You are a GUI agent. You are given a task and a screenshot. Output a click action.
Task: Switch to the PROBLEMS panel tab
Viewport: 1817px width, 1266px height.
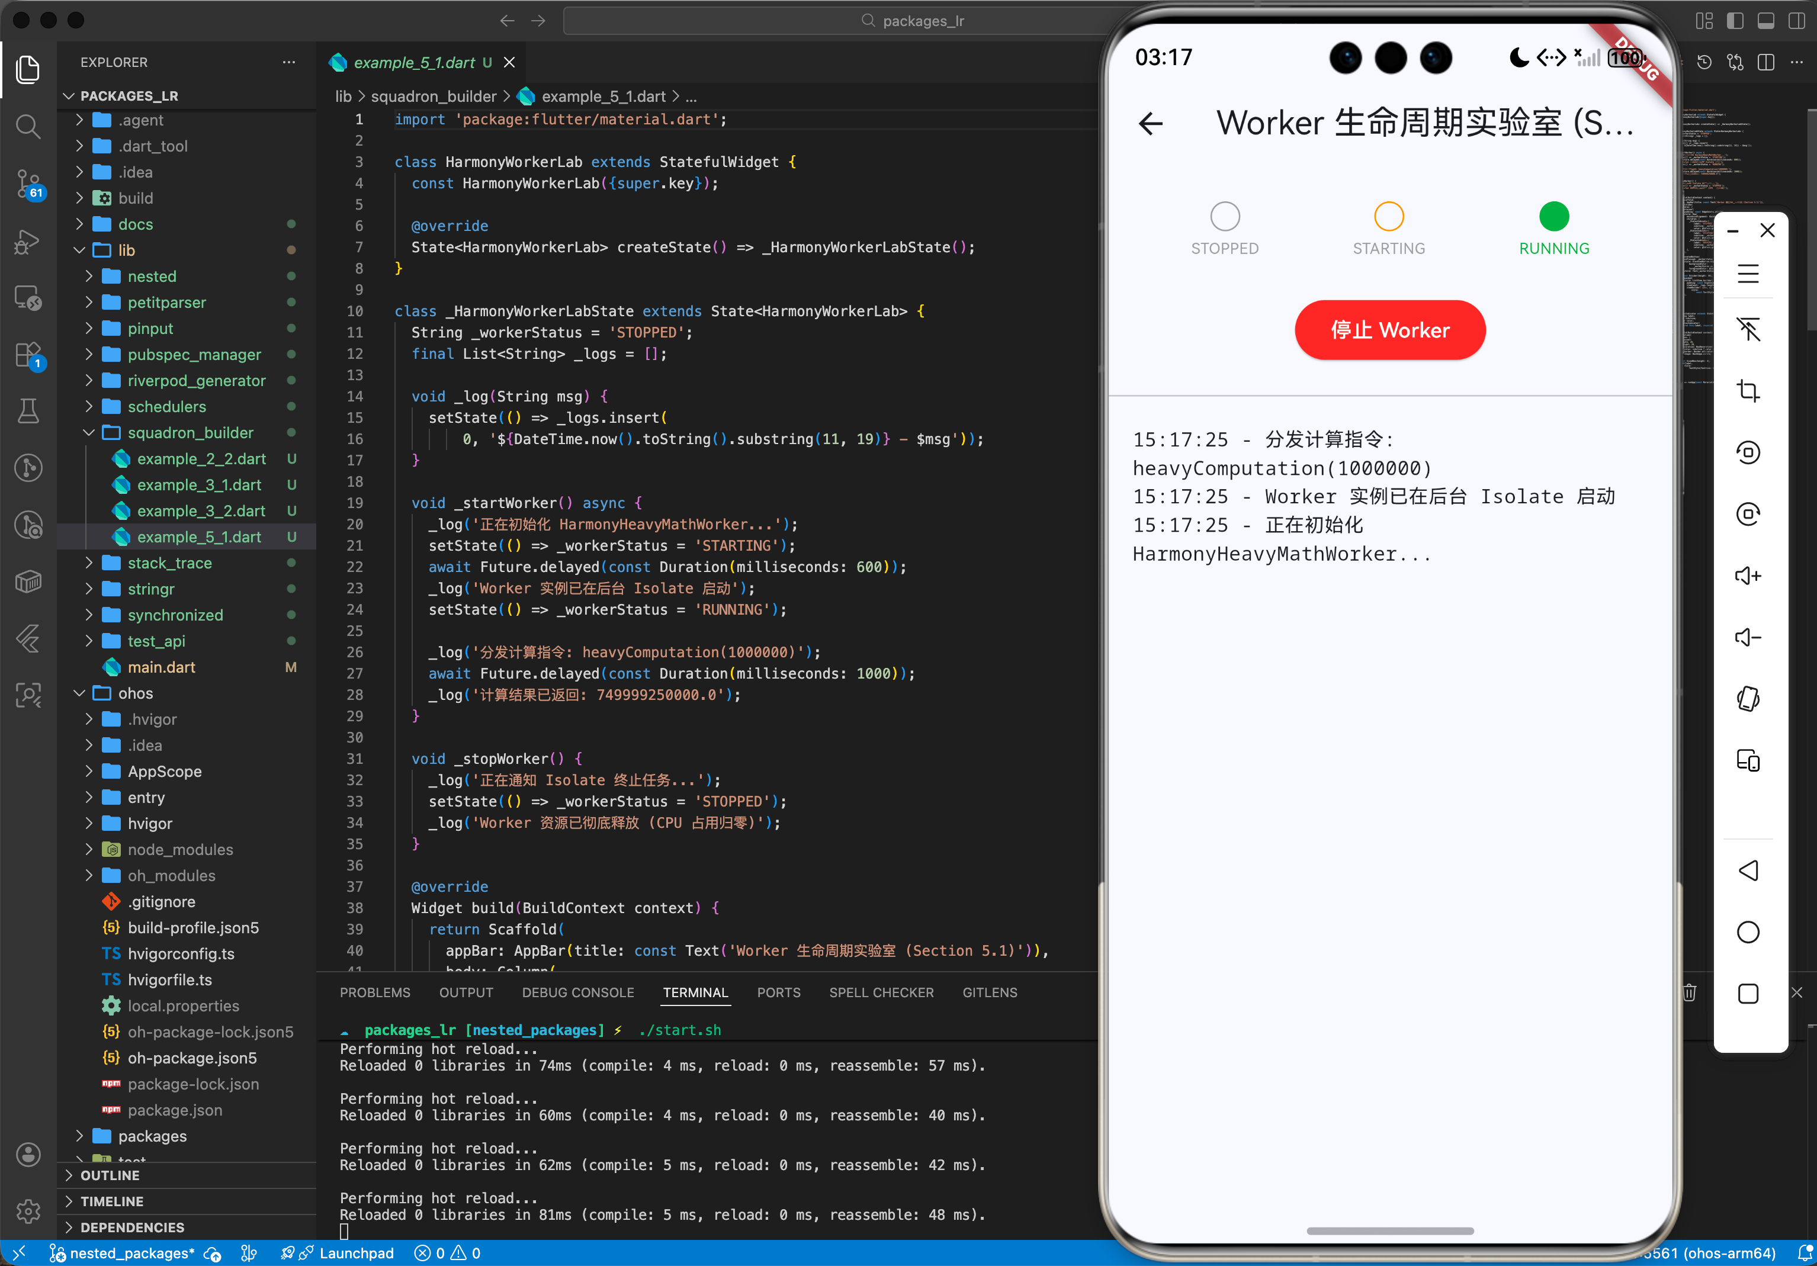click(375, 992)
